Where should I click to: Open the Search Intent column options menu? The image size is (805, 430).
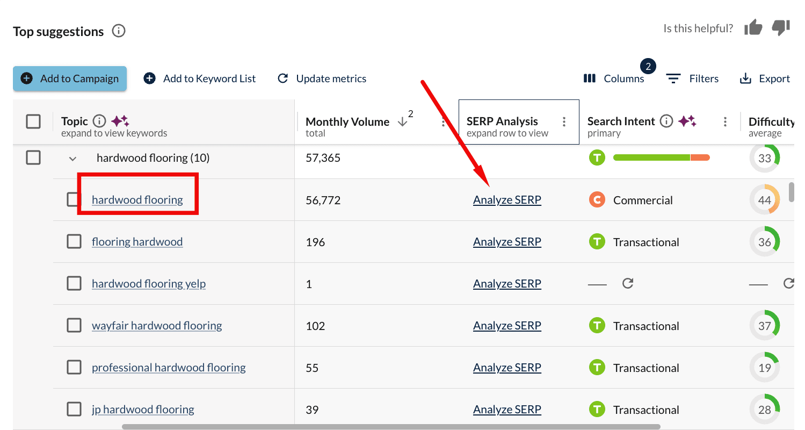point(725,122)
